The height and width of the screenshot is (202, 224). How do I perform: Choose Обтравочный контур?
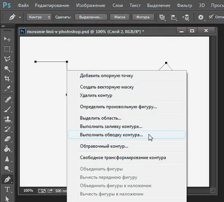coord(126,146)
